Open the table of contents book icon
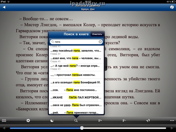Viewport: 176px width, 132px height. tap(4, 121)
